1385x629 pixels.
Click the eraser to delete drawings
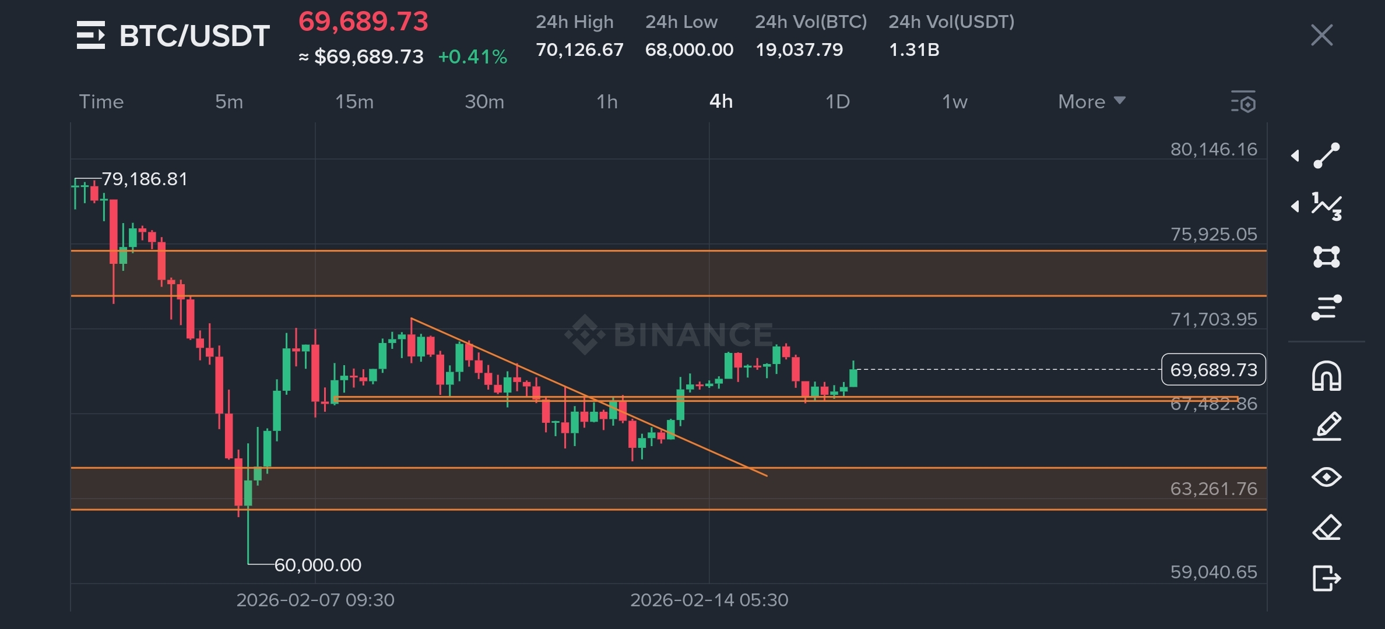pyautogui.click(x=1327, y=528)
